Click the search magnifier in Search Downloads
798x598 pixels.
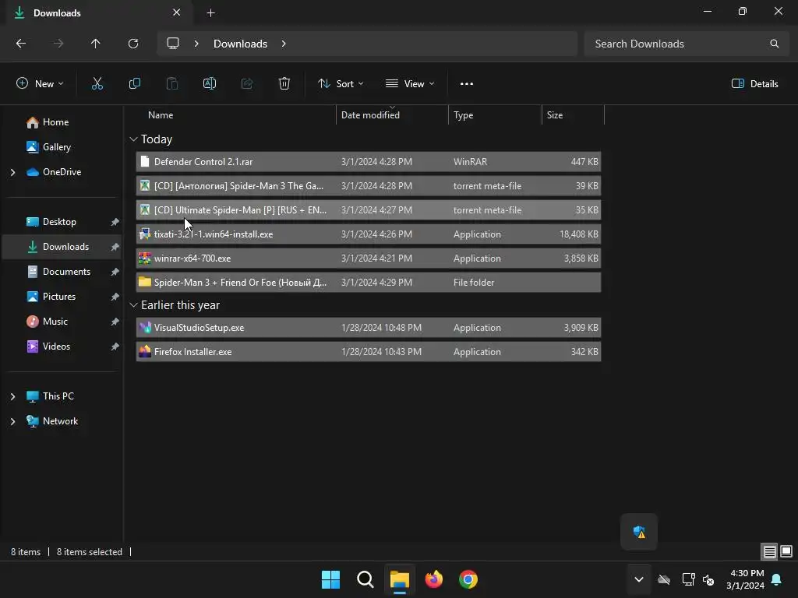click(x=774, y=44)
